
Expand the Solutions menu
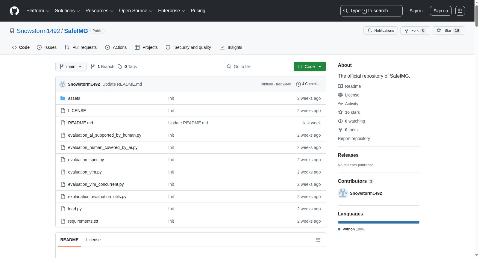click(67, 11)
